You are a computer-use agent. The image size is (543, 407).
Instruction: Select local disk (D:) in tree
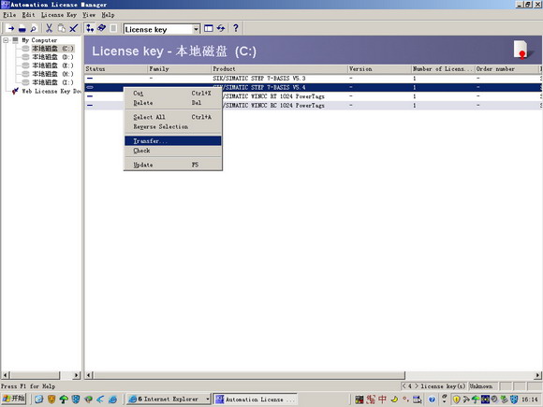pos(53,57)
